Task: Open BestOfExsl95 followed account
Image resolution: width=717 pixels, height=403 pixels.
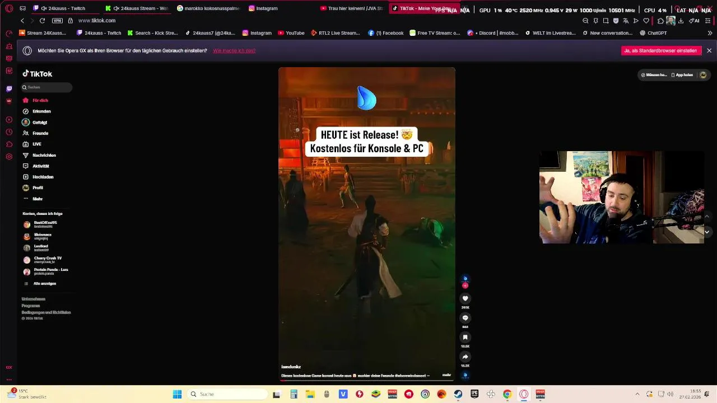Action: point(45,224)
